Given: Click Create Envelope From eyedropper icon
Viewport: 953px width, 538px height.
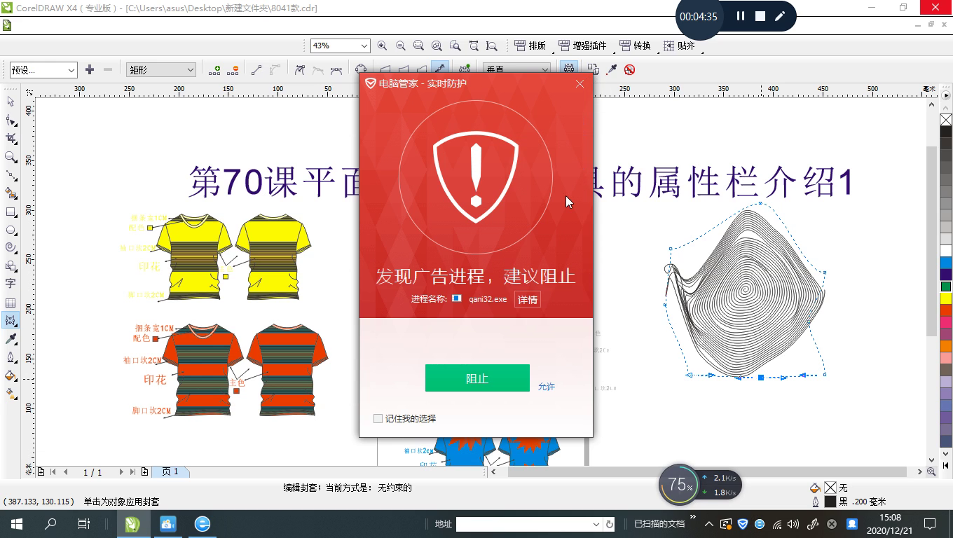Looking at the screenshot, I should point(611,69).
